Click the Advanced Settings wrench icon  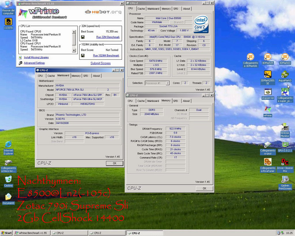pyautogui.click(x=20, y=63)
